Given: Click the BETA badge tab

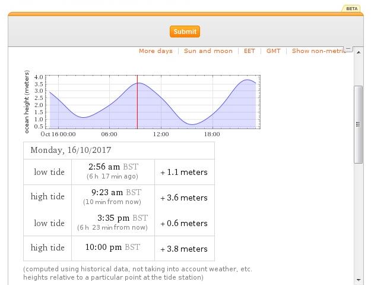Looking at the screenshot, I should [x=351, y=8].
